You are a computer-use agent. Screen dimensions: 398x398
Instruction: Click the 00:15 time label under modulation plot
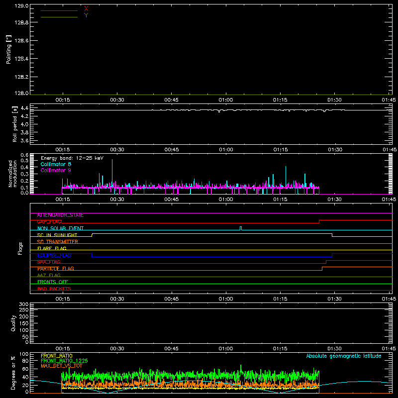point(63,199)
